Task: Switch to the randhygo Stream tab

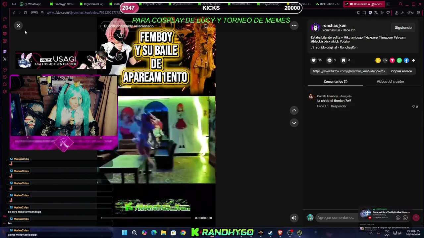Action: click(62, 4)
